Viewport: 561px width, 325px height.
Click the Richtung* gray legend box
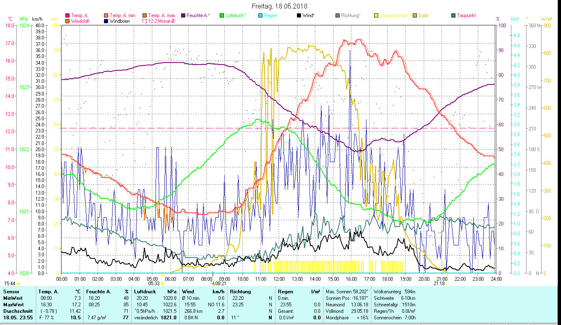coord(338,15)
